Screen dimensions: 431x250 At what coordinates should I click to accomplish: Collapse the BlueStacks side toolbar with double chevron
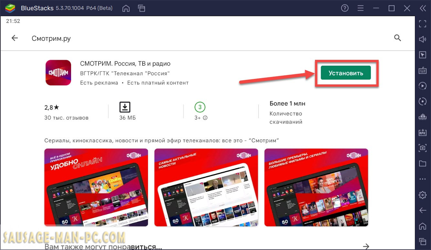[x=422, y=8]
